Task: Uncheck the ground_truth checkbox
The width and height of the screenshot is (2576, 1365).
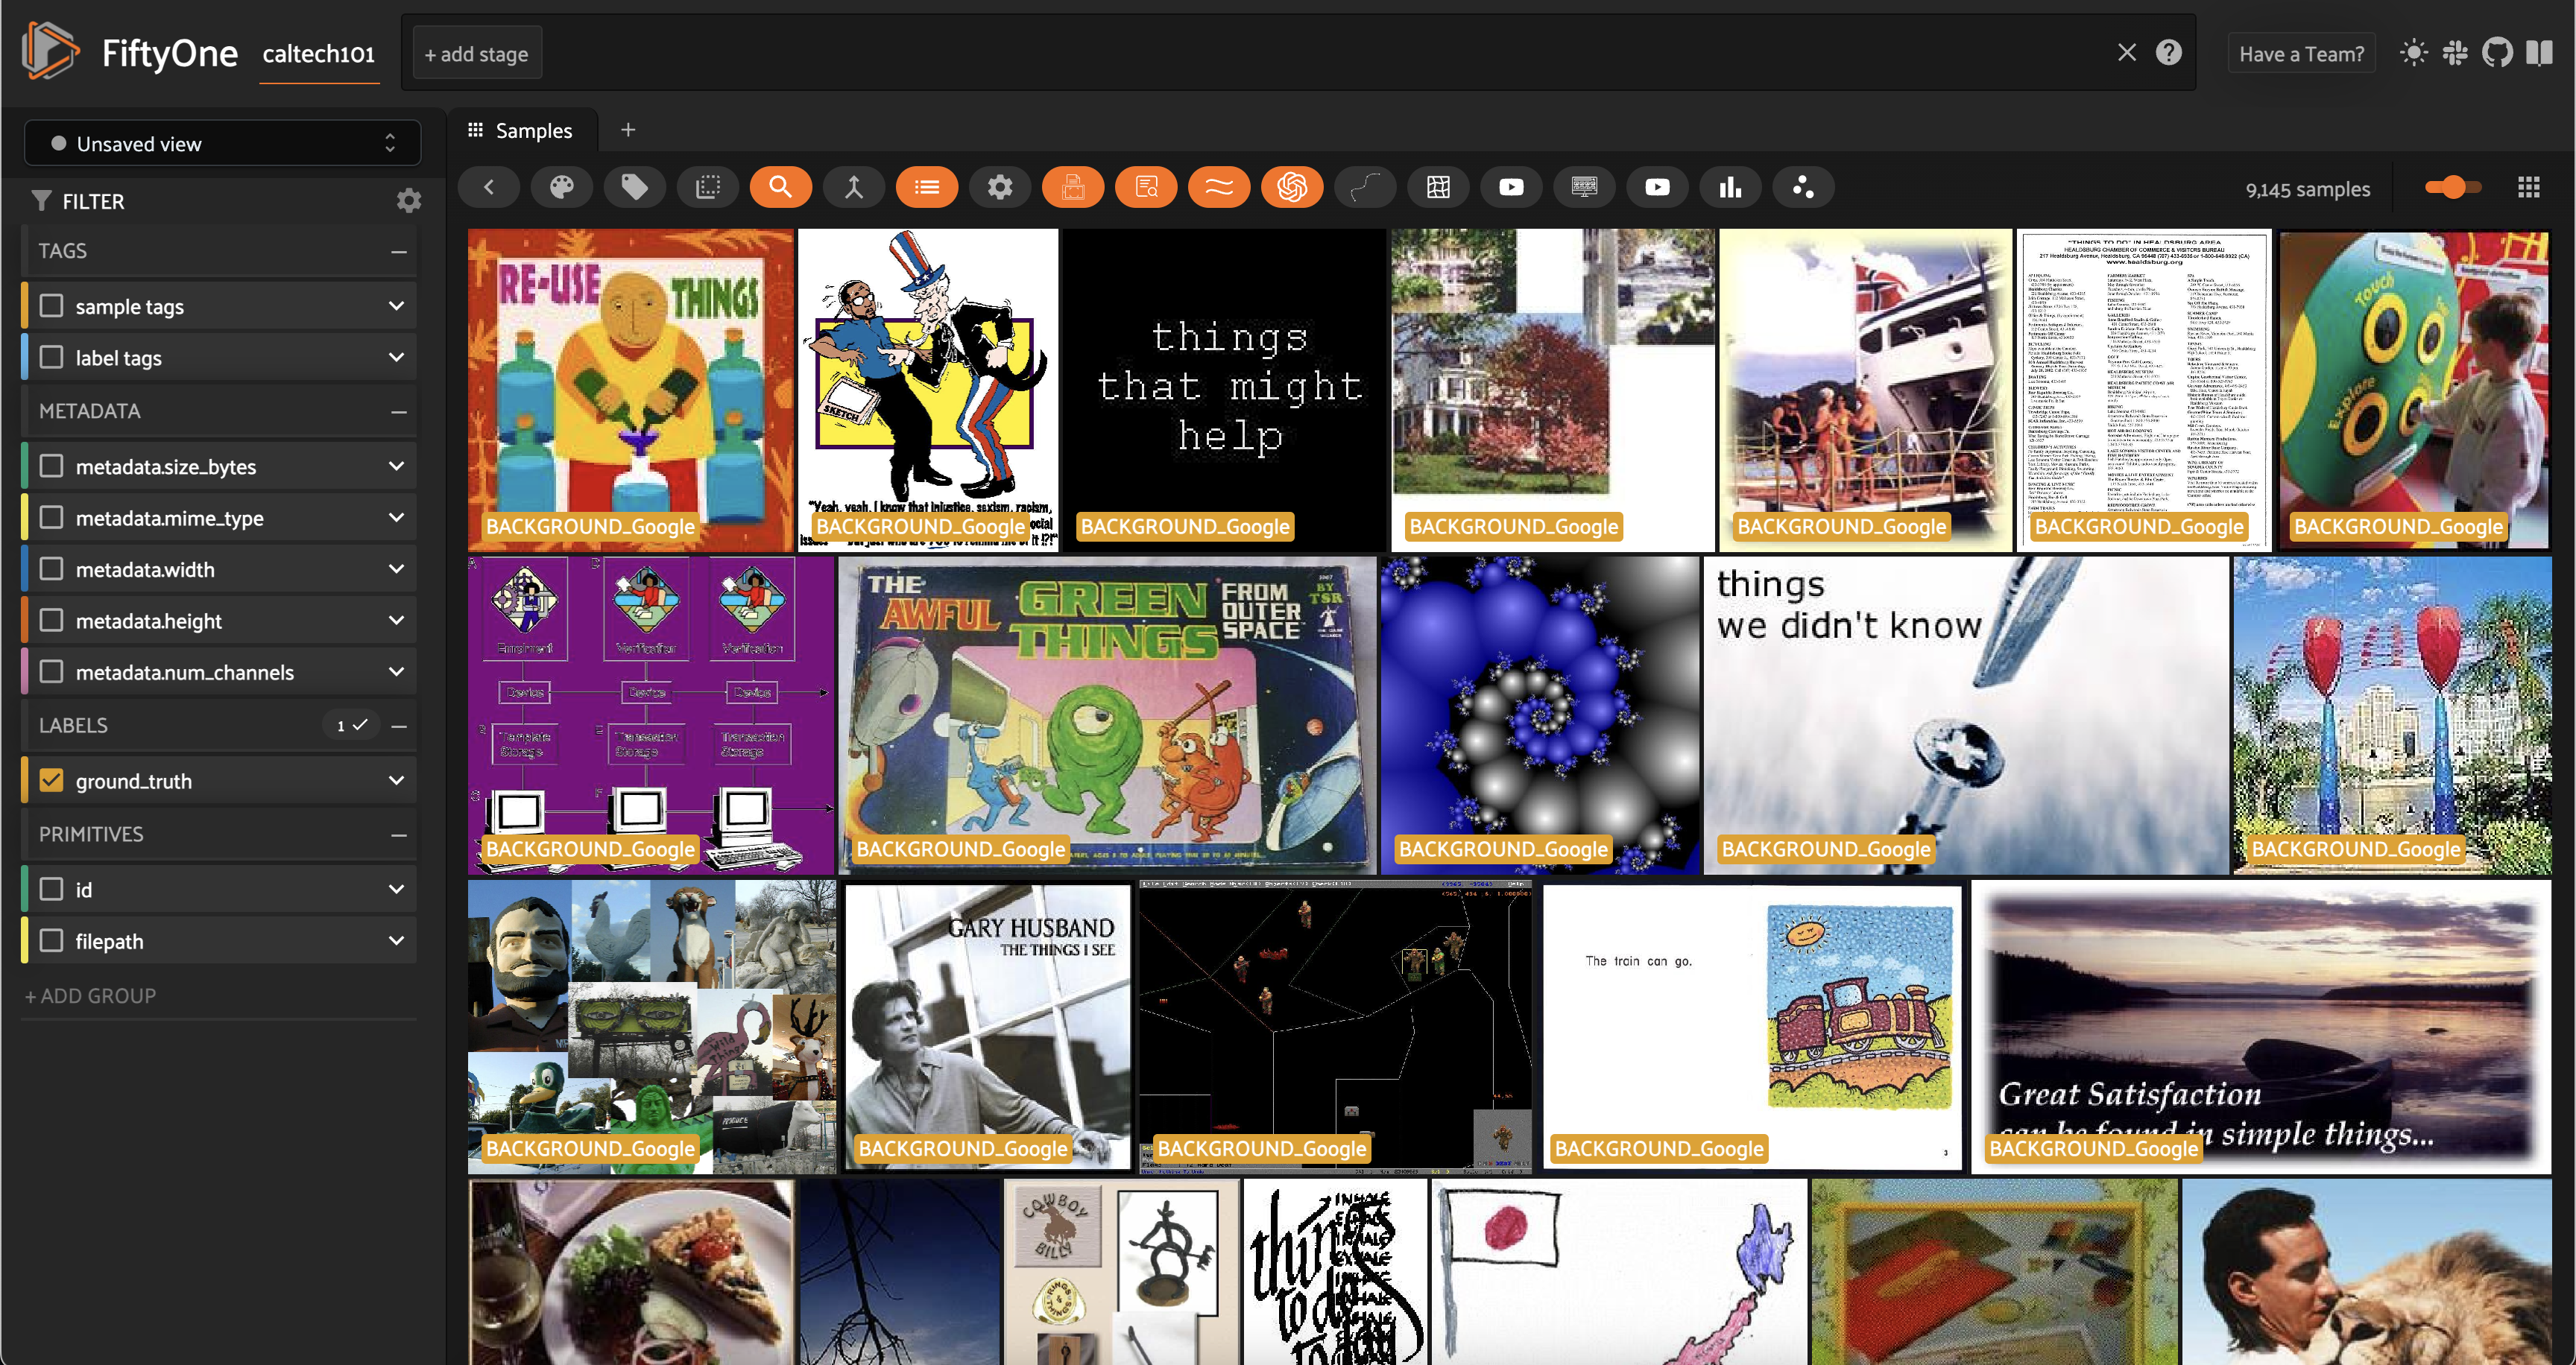Action: [x=51, y=780]
